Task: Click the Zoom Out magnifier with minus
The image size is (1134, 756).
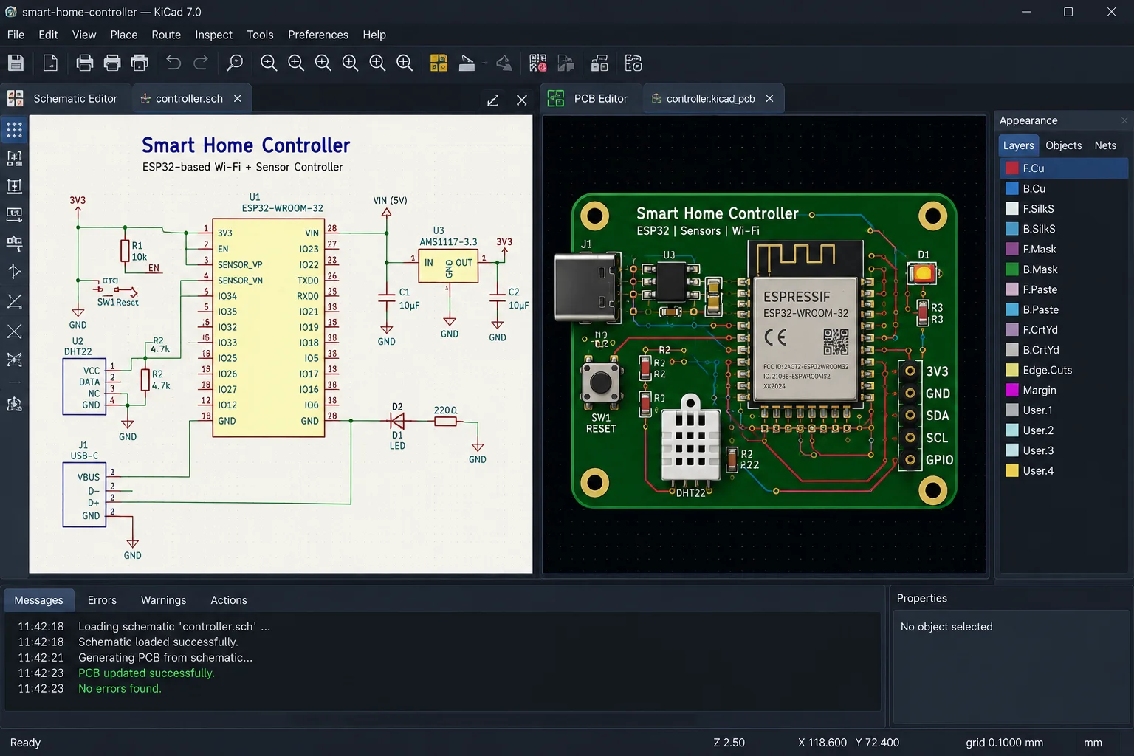Action: click(x=269, y=63)
